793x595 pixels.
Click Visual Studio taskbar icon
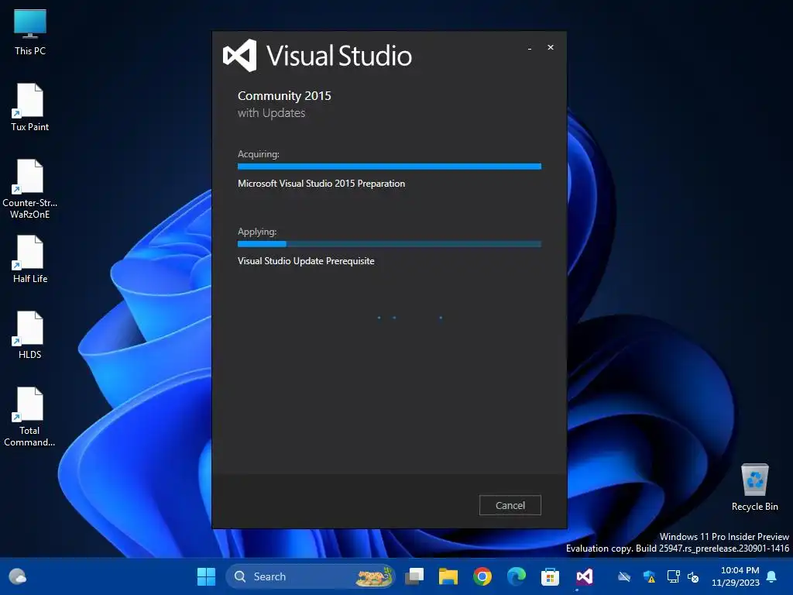(584, 576)
